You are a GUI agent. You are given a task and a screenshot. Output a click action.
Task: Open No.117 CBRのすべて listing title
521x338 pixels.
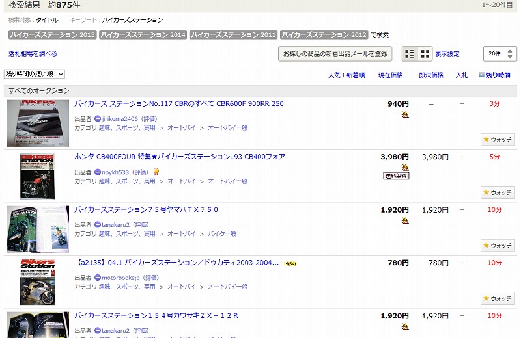click(x=178, y=103)
